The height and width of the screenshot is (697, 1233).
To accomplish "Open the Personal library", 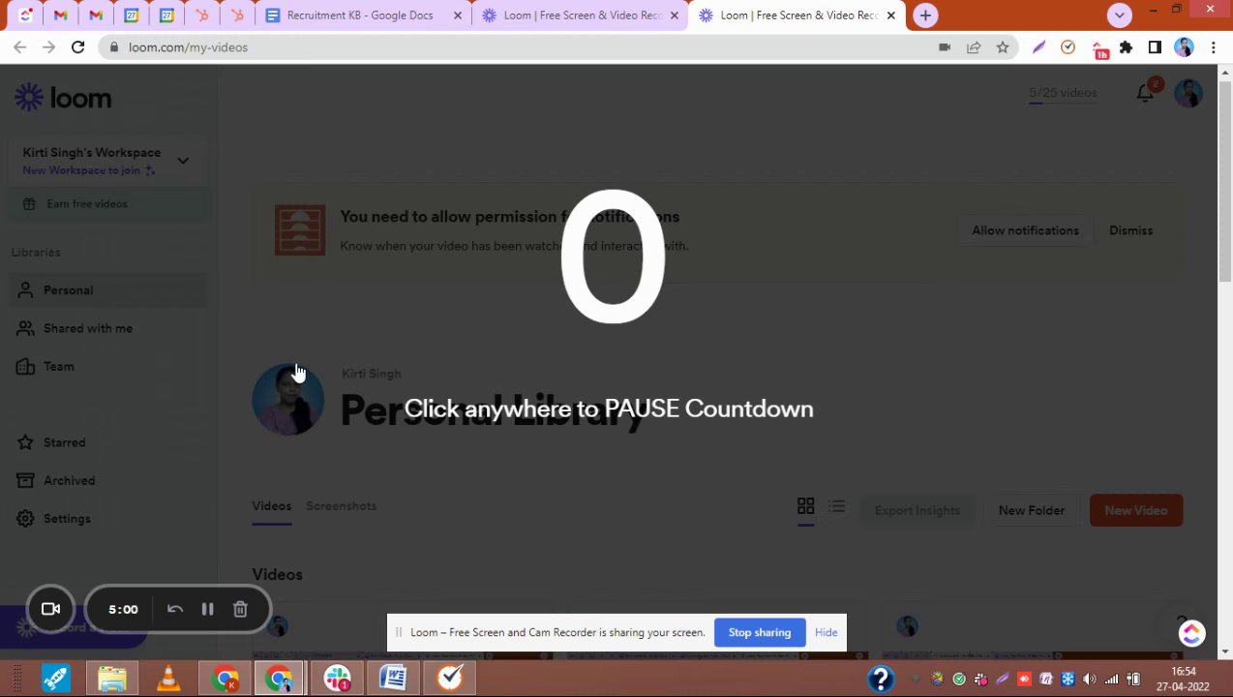I will click(x=108, y=290).
